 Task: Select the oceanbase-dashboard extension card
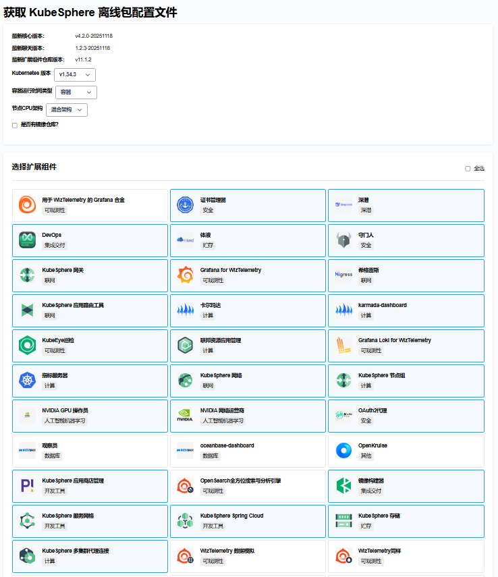248,450
